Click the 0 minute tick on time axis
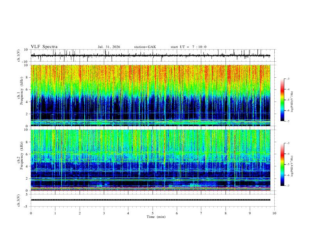309x239 pixels. point(31,213)
